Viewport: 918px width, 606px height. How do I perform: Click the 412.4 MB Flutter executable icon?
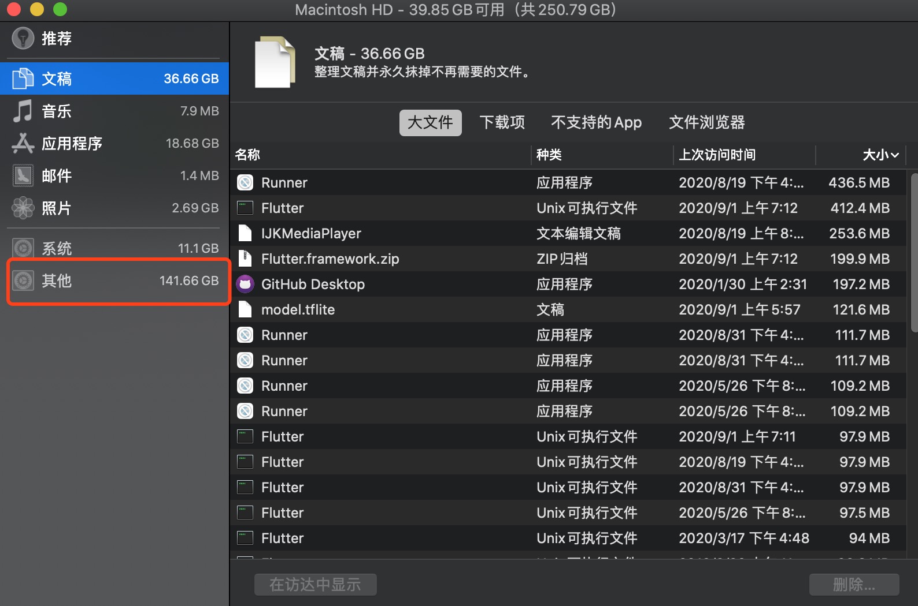[x=245, y=208]
